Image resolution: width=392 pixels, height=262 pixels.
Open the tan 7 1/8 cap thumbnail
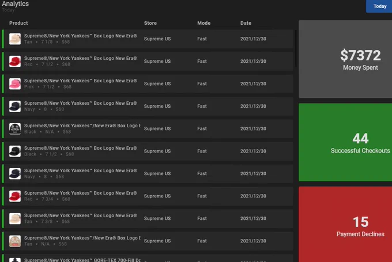[15, 39]
